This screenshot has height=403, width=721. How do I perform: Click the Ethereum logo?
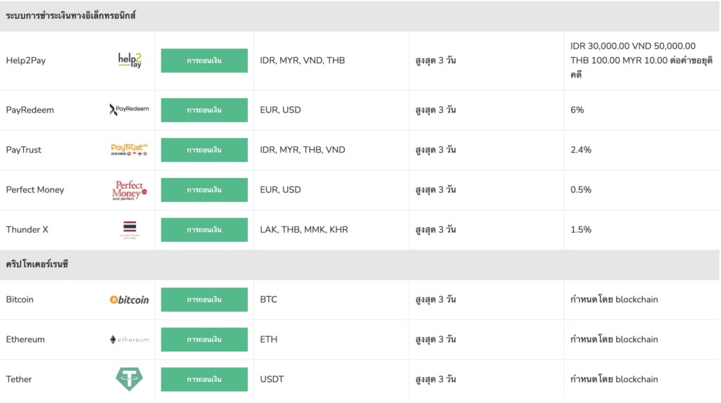point(130,340)
